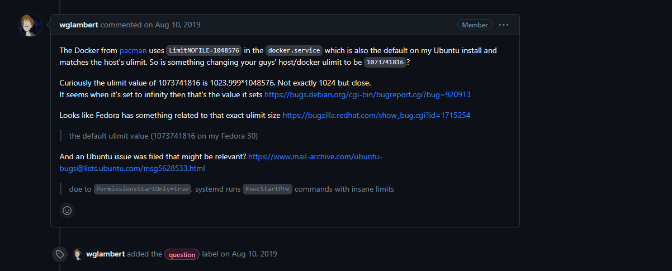
Task: Click the Member badge
Action: click(475, 25)
